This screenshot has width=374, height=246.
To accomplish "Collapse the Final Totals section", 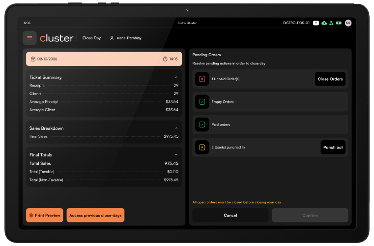I will 176,155.
